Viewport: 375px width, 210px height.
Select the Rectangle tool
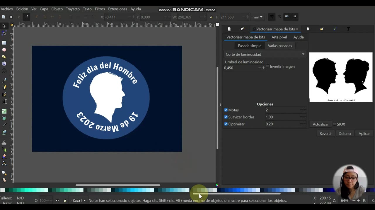(x=4, y=43)
